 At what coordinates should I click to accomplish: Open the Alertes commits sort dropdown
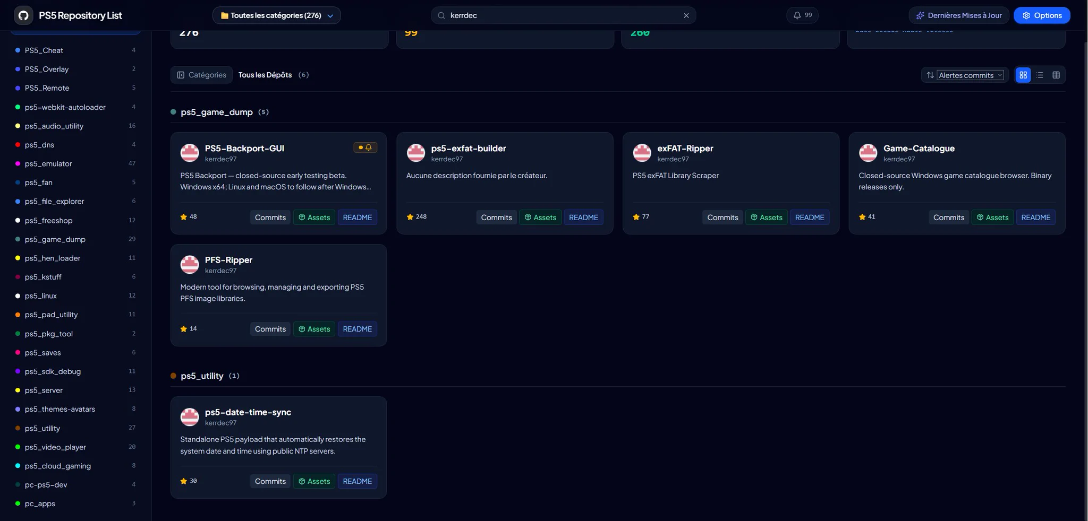pos(970,75)
